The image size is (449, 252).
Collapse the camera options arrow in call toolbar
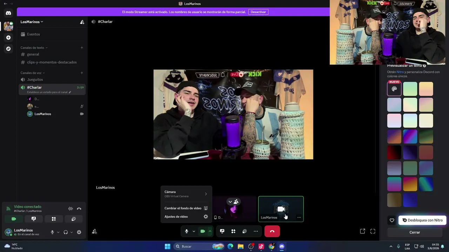[210, 231]
